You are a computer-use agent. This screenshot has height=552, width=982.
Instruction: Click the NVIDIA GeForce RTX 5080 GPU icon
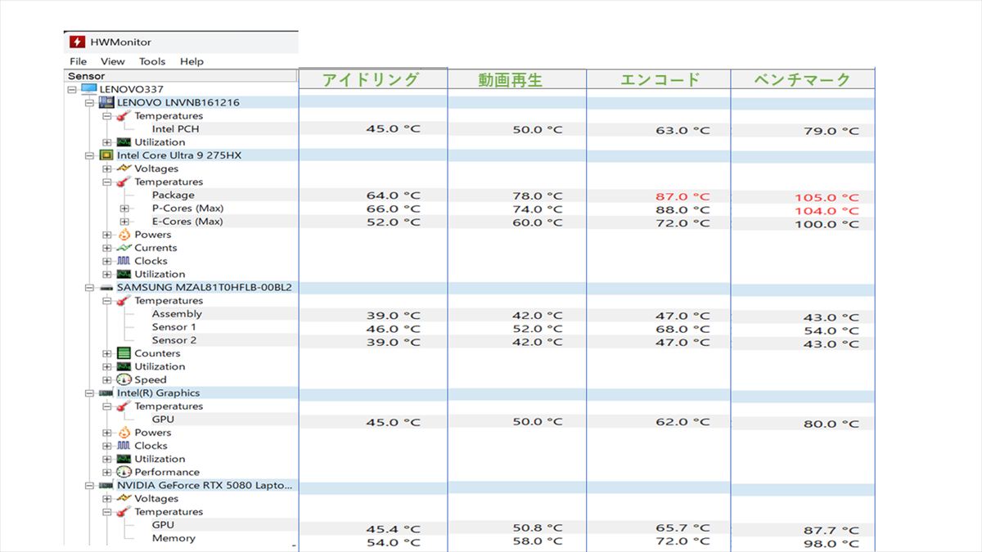coord(106,485)
